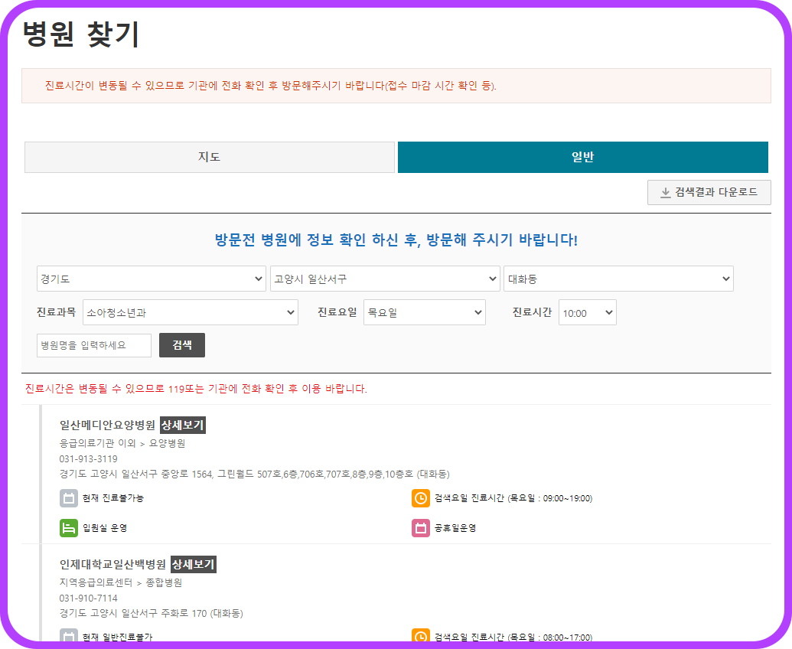This screenshot has height=649, width=792.
Task: Click the 공휴일운영 label
Action: pos(455,528)
